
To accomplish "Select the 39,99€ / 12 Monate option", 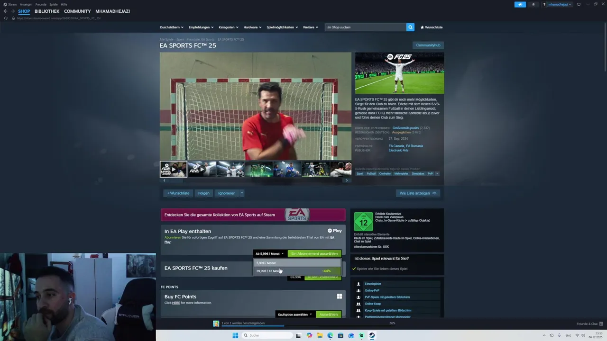I will point(297,271).
